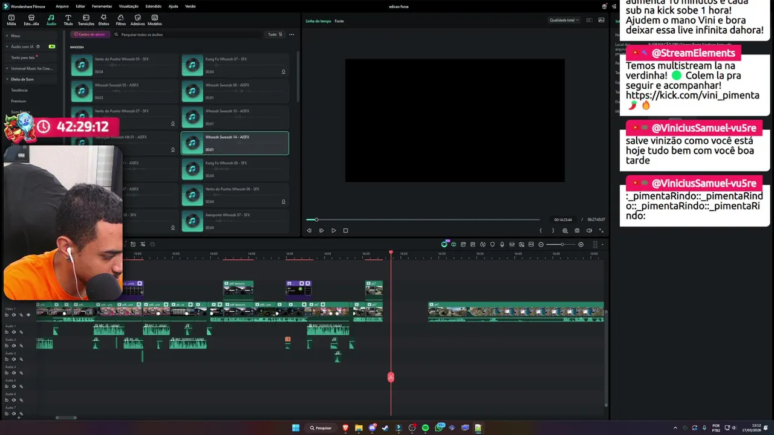
Task: Open the Arquivo menu
Action: (x=62, y=6)
